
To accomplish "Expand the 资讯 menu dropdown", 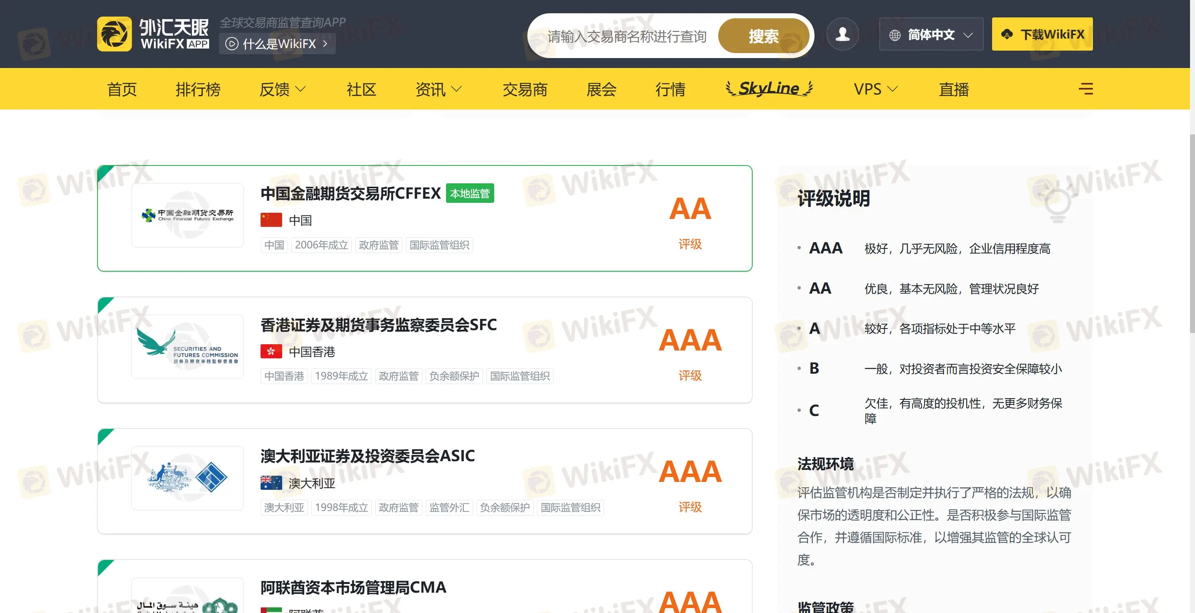I will [439, 89].
